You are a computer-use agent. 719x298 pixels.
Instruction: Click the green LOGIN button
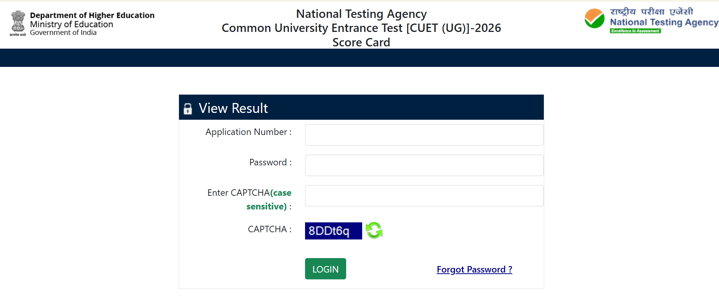coord(325,269)
